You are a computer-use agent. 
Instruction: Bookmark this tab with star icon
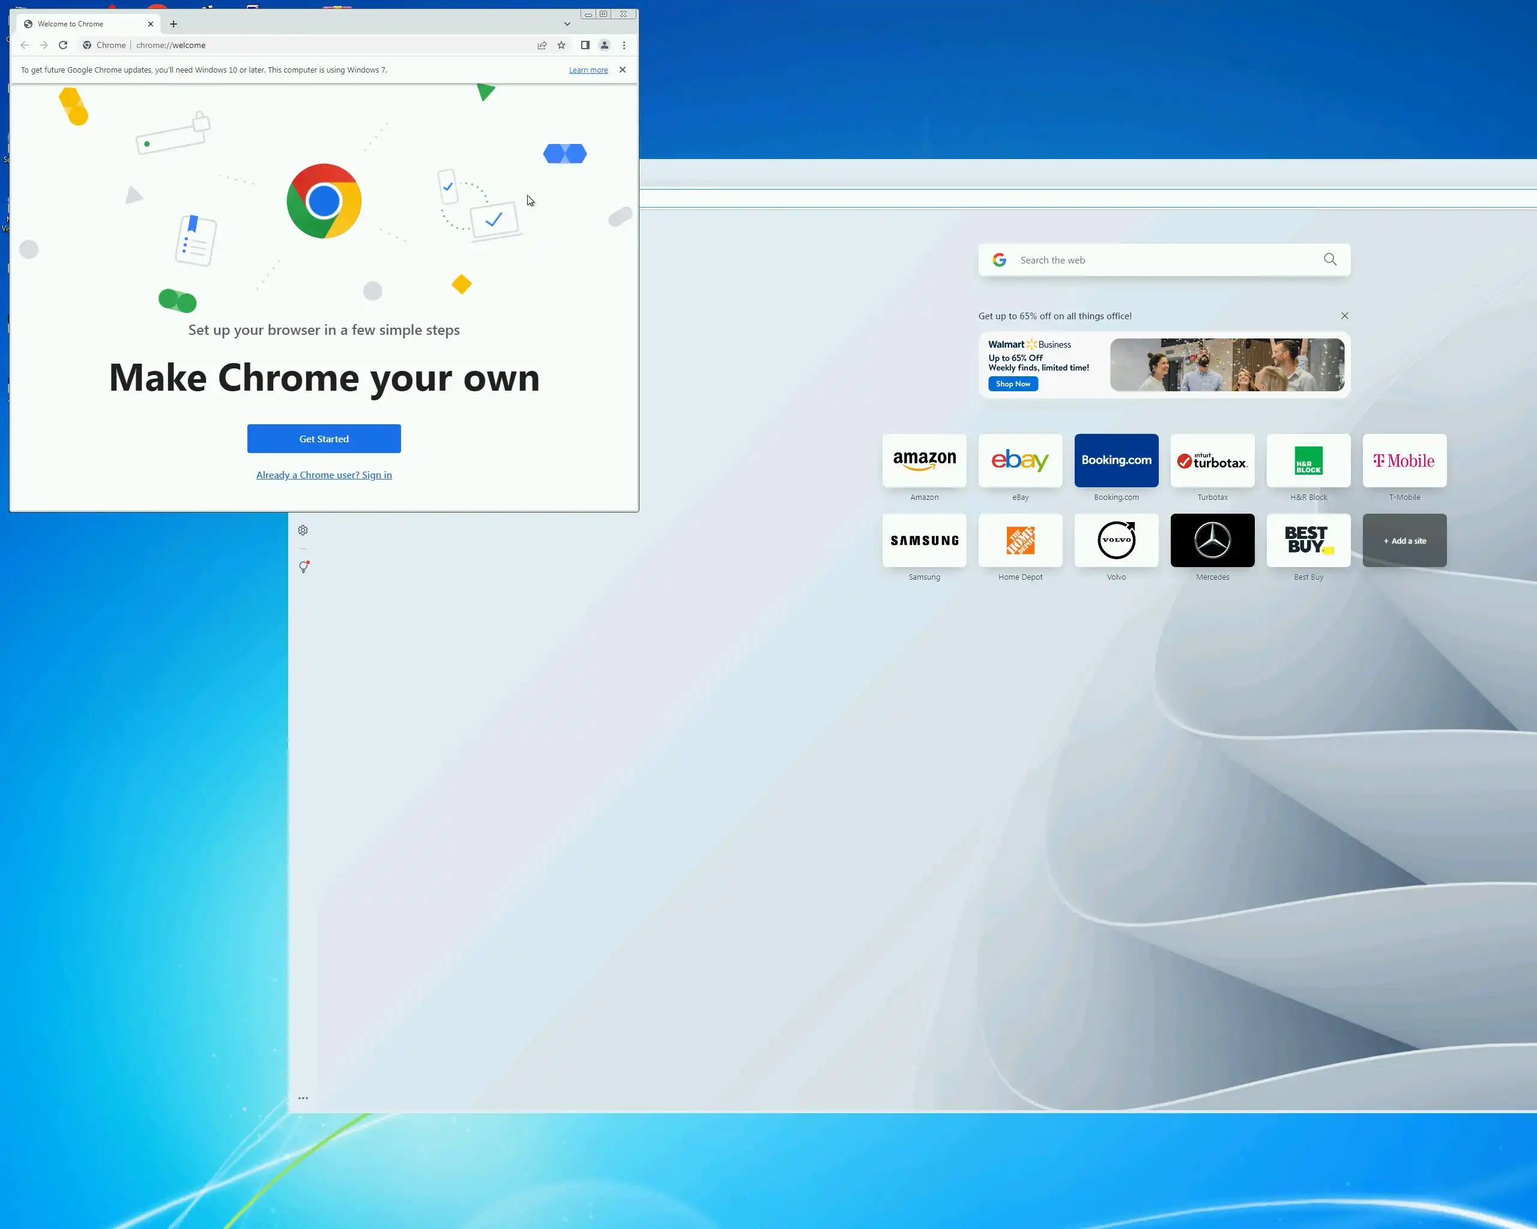562,45
